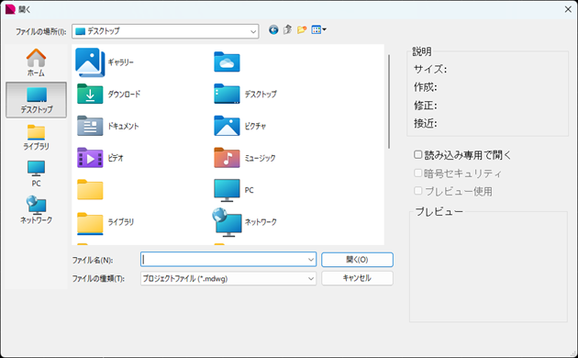578x358 pixels.
Task: Select the ビデオ folder
Action: point(100,158)
